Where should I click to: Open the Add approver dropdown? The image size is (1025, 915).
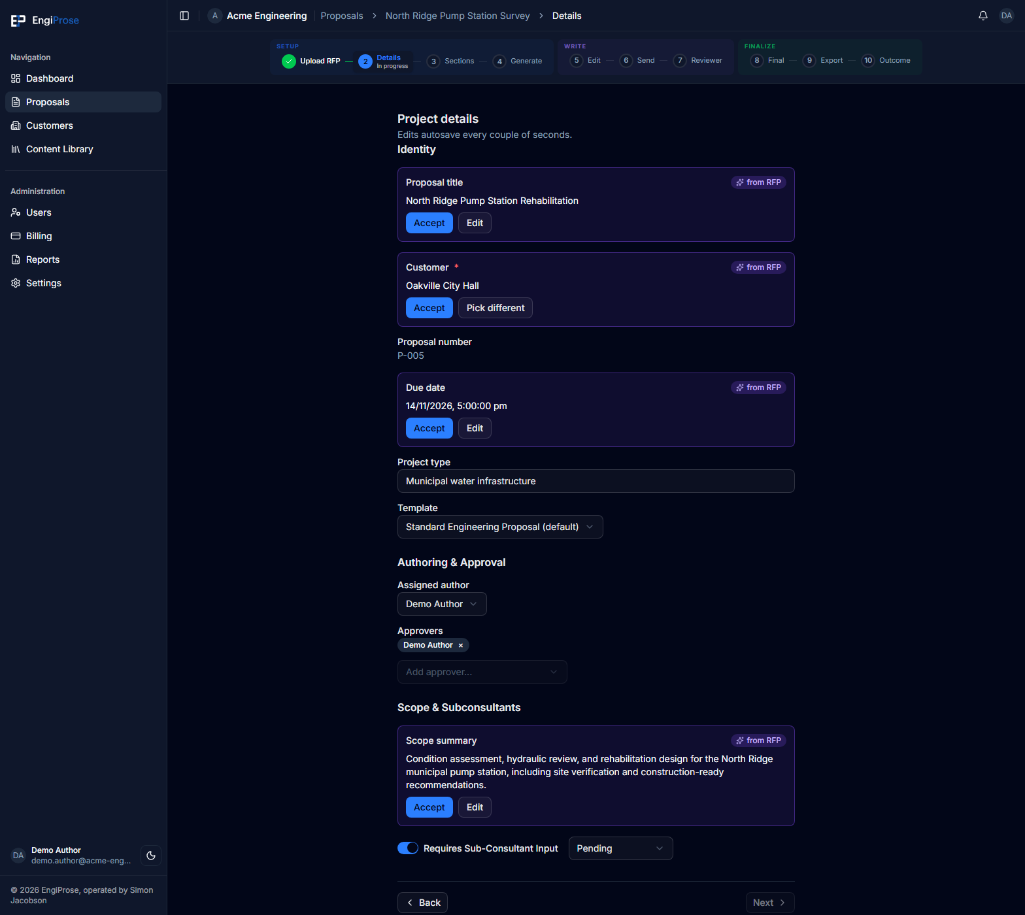pos(482,672)
